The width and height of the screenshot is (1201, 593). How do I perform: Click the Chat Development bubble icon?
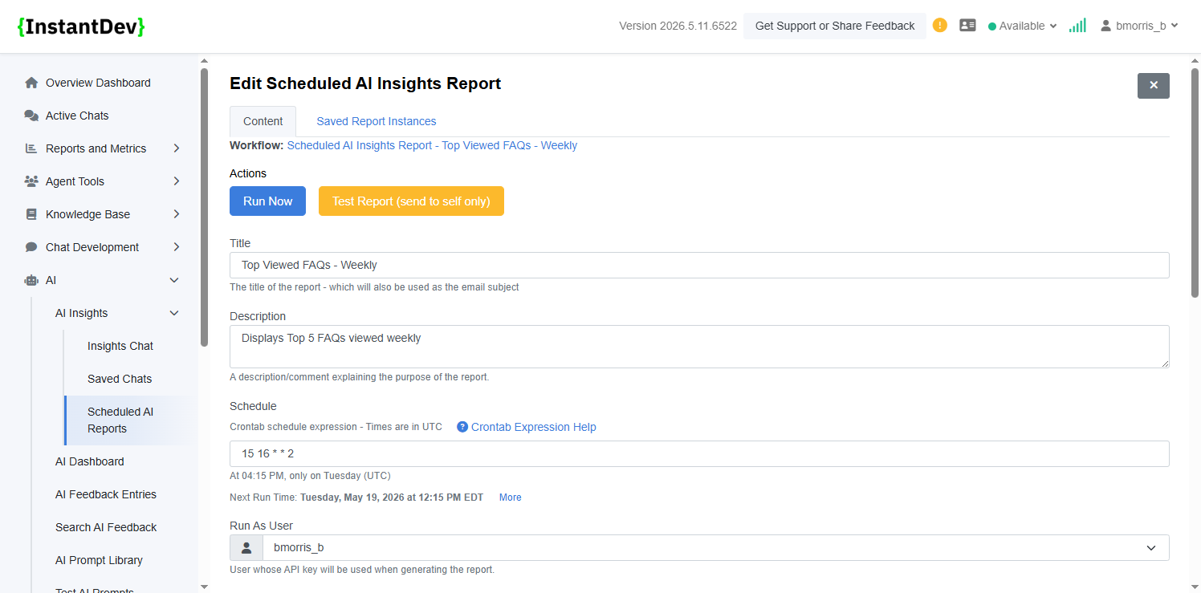pos(31,247)
